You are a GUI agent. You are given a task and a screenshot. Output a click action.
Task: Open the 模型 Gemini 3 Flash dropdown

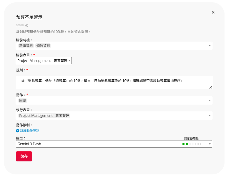pyautogui.click(x=114, y=144)
